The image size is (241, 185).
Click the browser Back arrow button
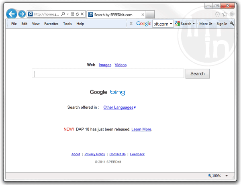click(x=12, y=14)
